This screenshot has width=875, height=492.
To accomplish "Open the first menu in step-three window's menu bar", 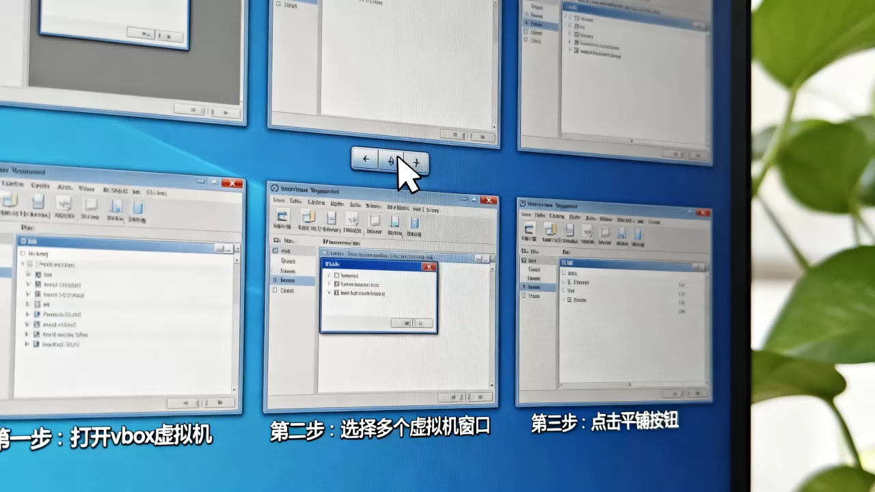I will point(526,214).
